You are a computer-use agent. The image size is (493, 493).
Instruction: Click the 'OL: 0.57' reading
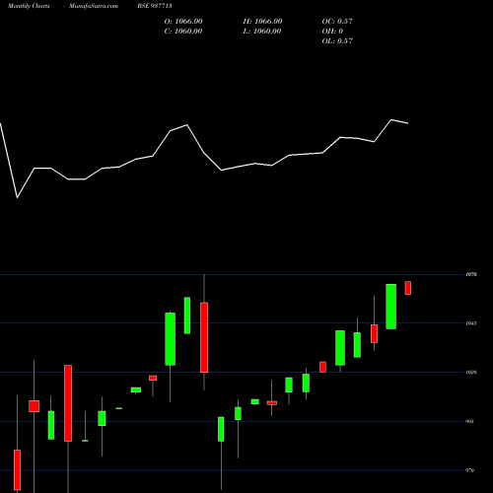point(337,41)
